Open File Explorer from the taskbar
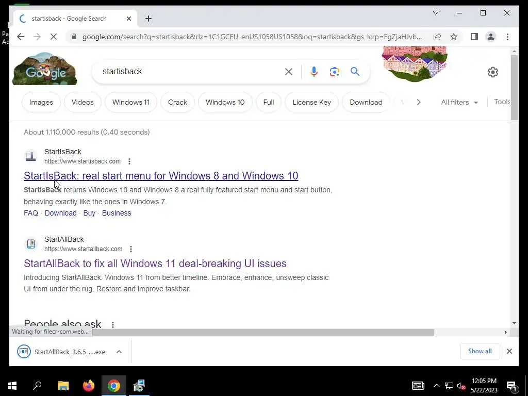The width and height of the screenshot is (528, 396). point(63,386)
